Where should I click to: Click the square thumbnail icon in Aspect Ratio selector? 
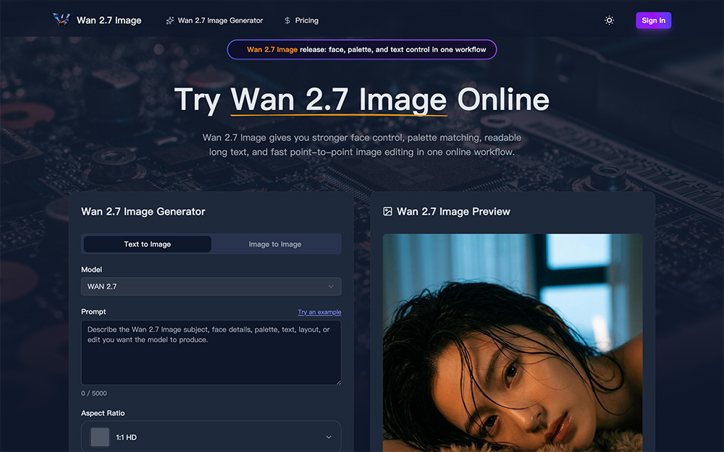coord(99,437)
